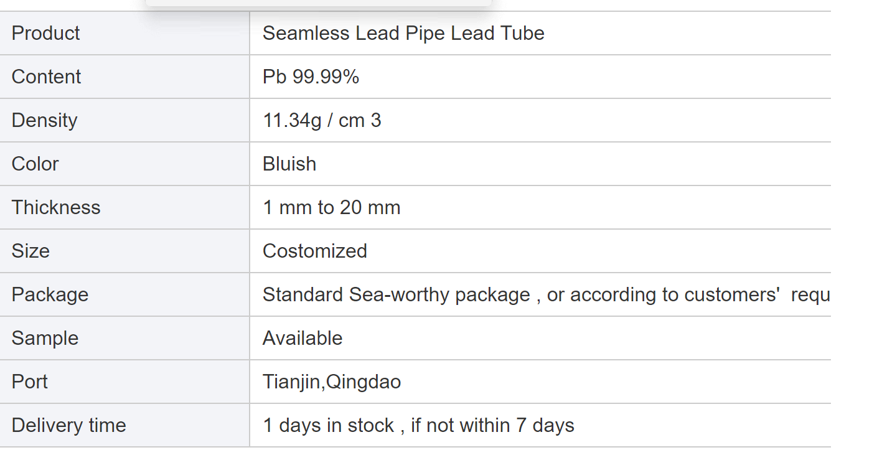Select the "Pb 99.99%" value cell

click(x=311, y=77)
